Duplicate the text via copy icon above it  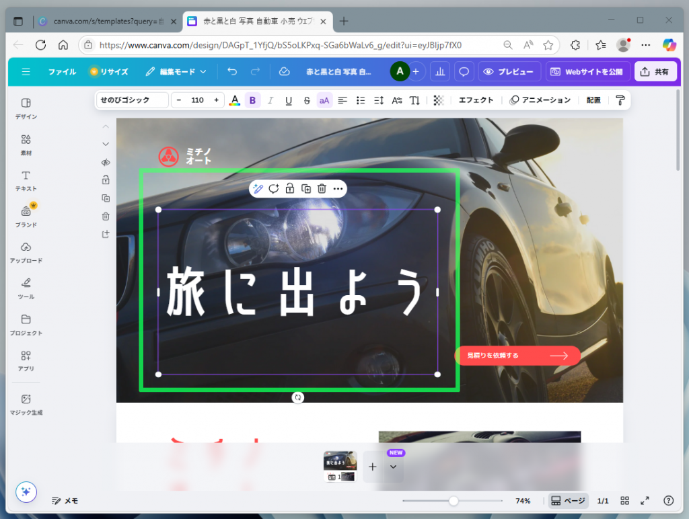[305, 189]
